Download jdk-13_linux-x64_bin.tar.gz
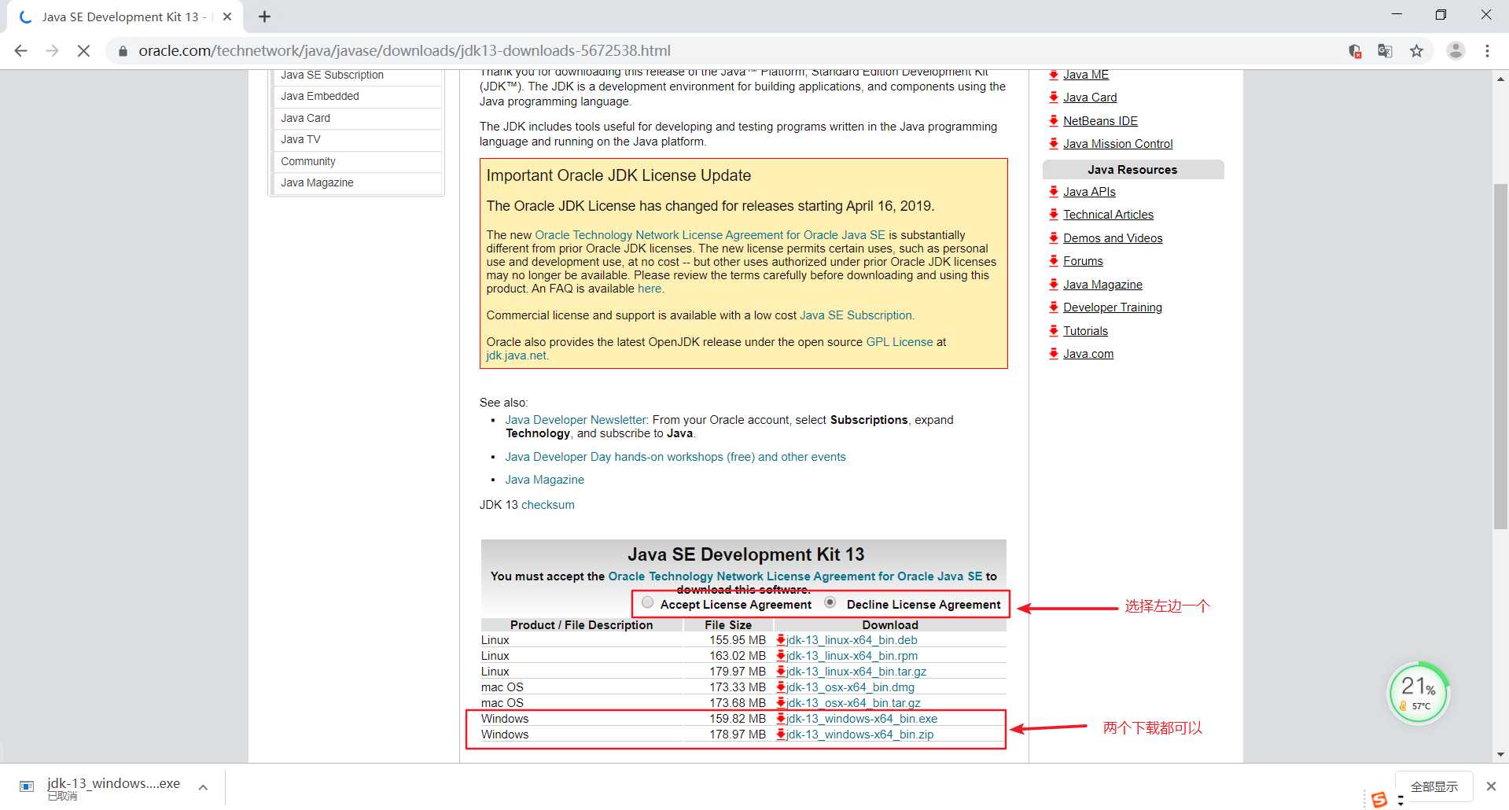This screenshot has width=1509, height=810. 856,672
